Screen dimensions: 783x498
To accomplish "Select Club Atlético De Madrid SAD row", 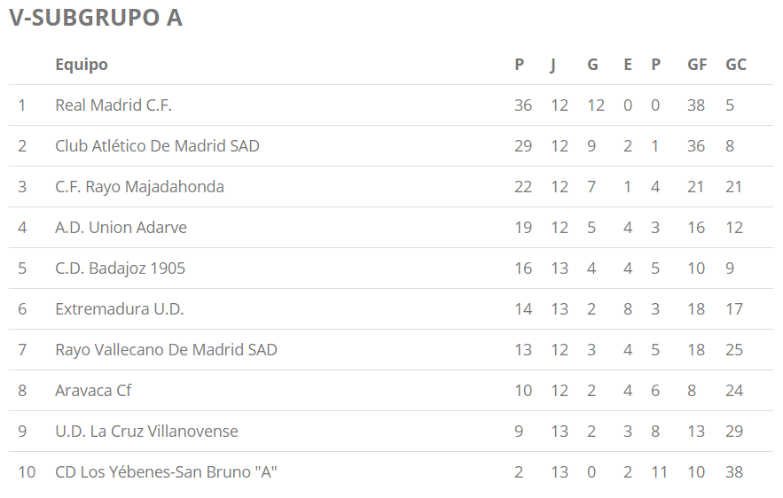I will pyautogui.click(x=157, y=146).
